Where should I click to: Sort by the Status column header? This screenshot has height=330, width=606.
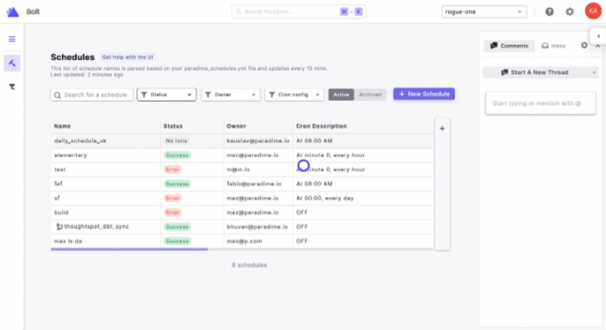173,126
